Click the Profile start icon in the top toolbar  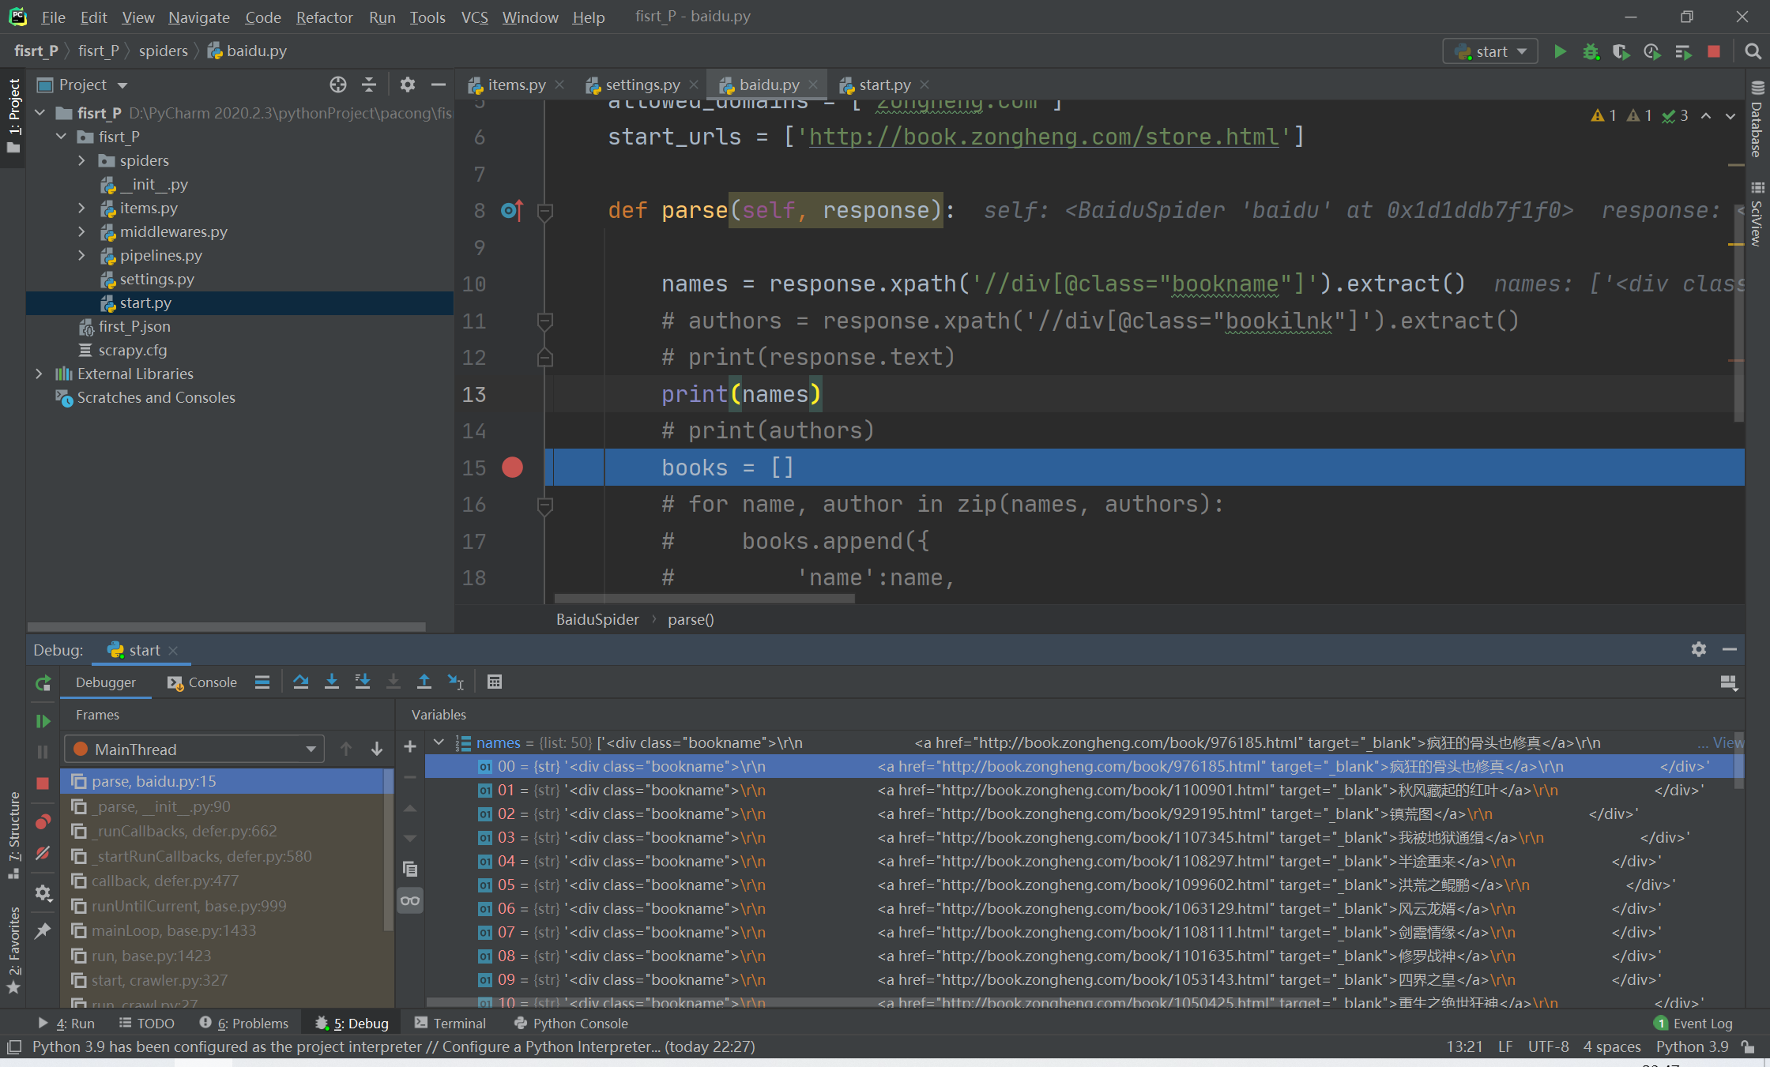pos(1651,51)
